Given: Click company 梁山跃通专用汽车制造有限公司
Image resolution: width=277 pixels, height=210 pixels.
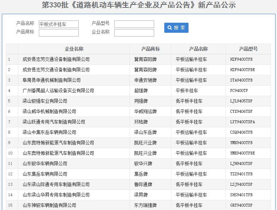Looking at the screenshot, I should [54, 122].
